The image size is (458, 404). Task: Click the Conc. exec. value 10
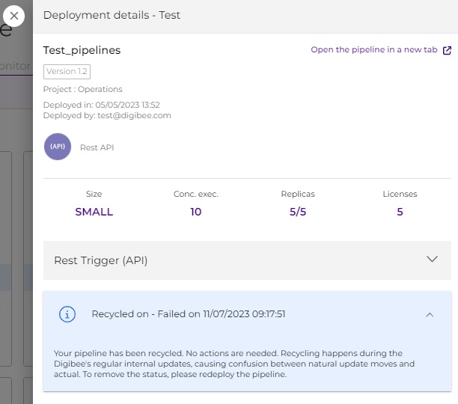tap(195, 212)
